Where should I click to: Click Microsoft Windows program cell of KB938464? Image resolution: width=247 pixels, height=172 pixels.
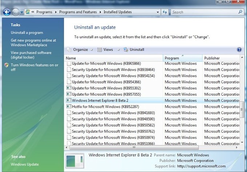[181, 70]
